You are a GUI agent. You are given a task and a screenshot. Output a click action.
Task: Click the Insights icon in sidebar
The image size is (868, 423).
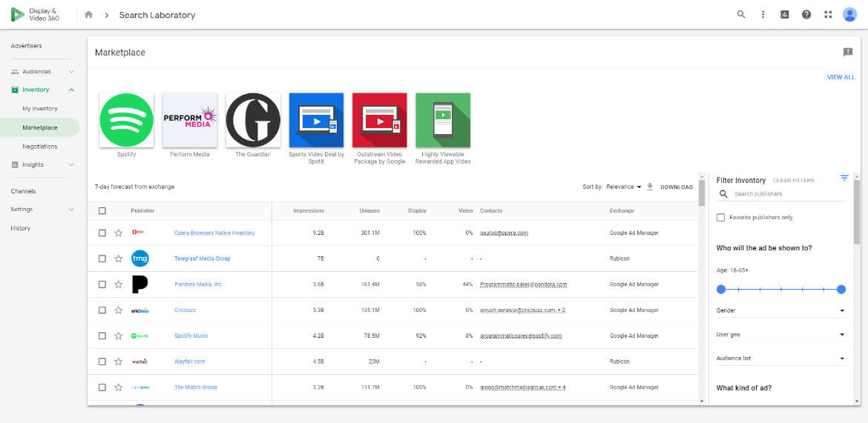click(15, 164)
